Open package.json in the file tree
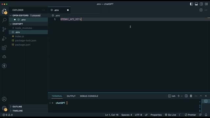The image size is (210, 118). point(29,45)
